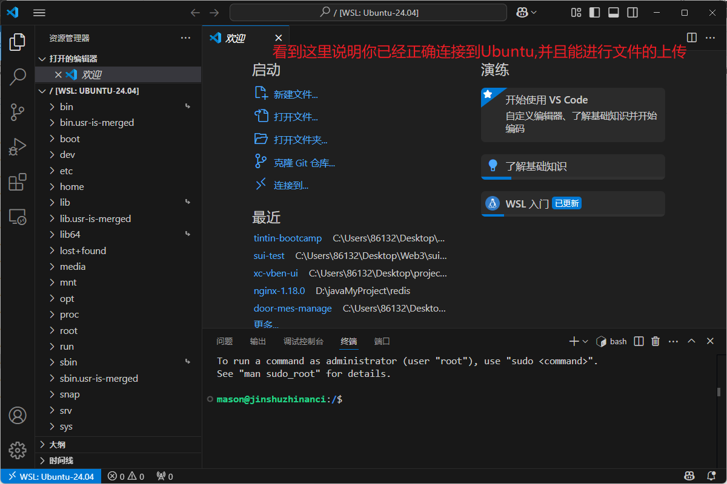Expand the bin folder

pyautogui.click(x=118, y=106)
